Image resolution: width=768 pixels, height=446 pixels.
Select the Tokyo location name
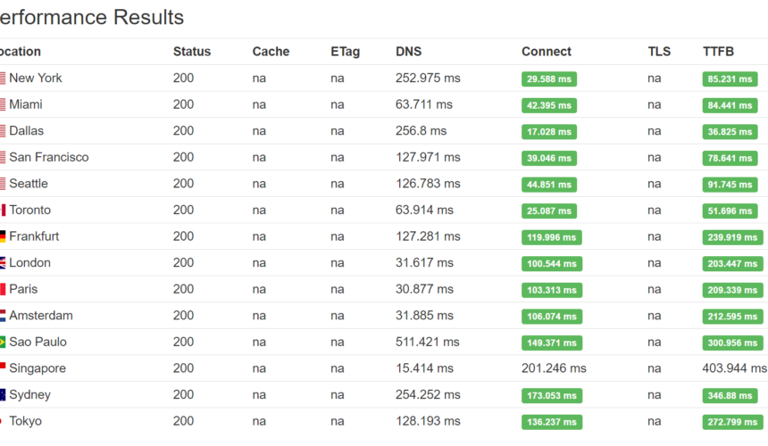click(26, 421)
